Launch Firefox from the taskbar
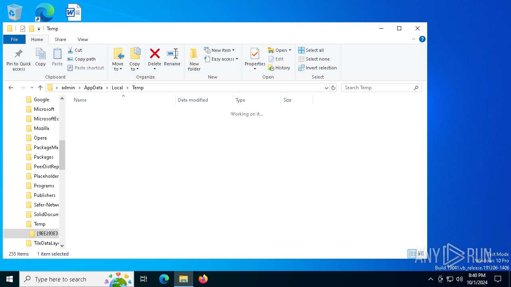This screenshot has width=511, height=287. pos(203,279)
